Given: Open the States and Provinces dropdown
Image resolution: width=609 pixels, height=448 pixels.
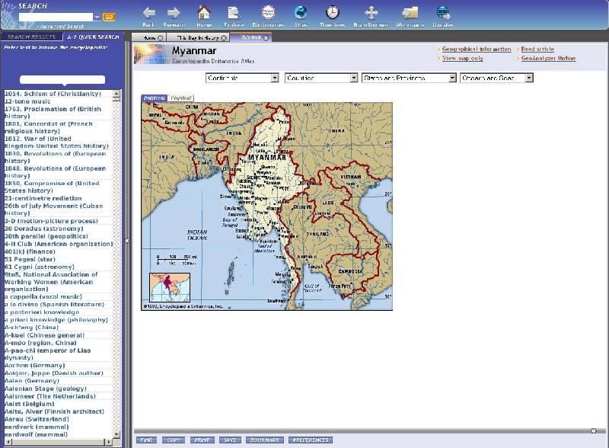Looking at the screenshot, I should coord(409,78).
